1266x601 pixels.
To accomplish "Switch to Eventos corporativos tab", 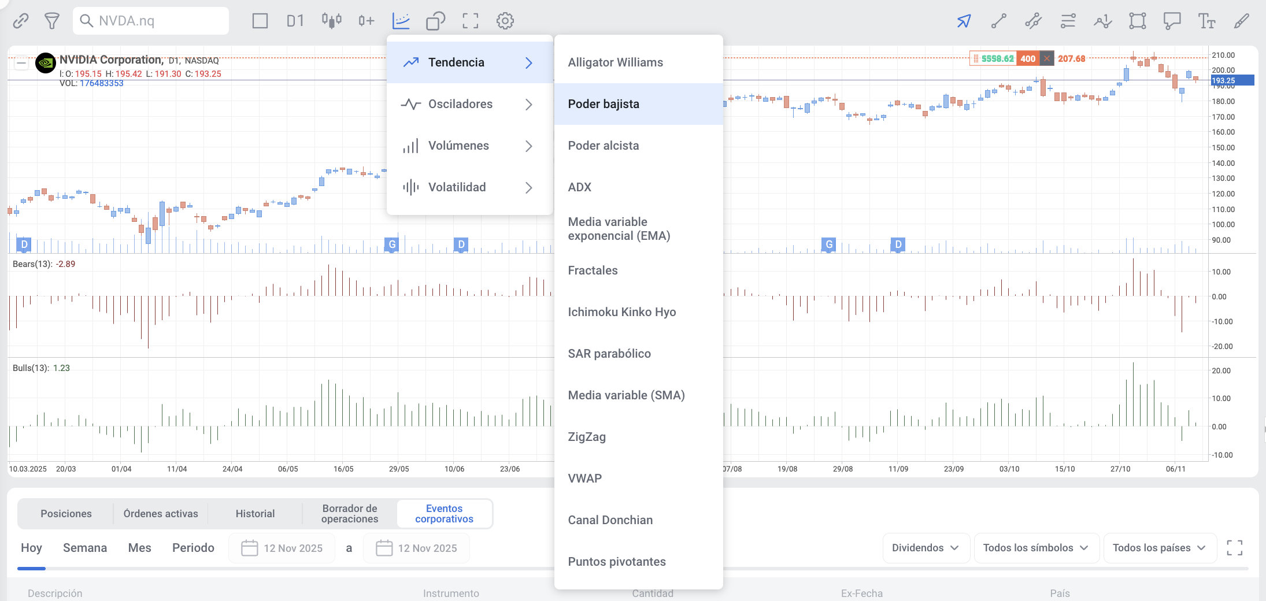I will click(444, 514).
